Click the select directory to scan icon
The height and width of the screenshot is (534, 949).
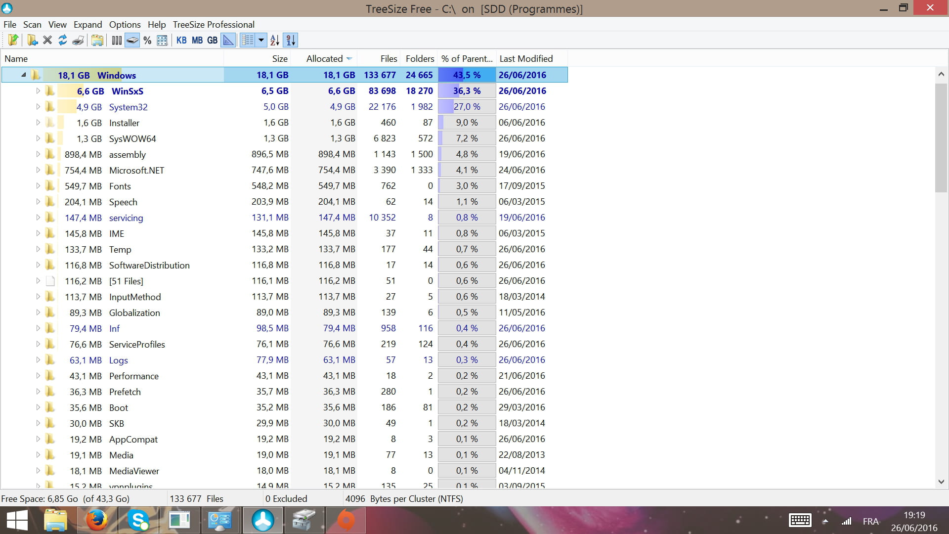point(33,40)
